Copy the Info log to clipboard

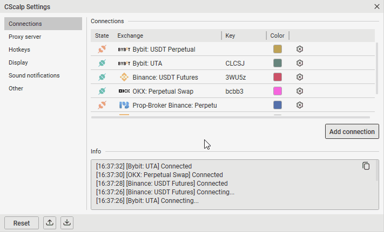pyautogui.click(x=366, y=166)
